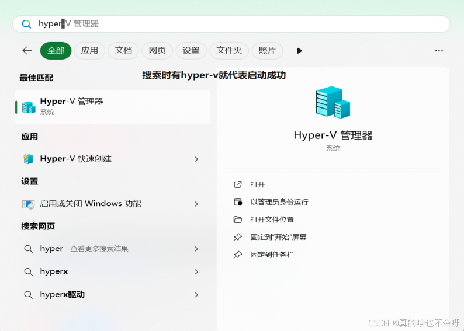Open Hyper-V 快速创建 app result
Image resolution: width=464 pixels, height=331 pixels.
(113, 159)
